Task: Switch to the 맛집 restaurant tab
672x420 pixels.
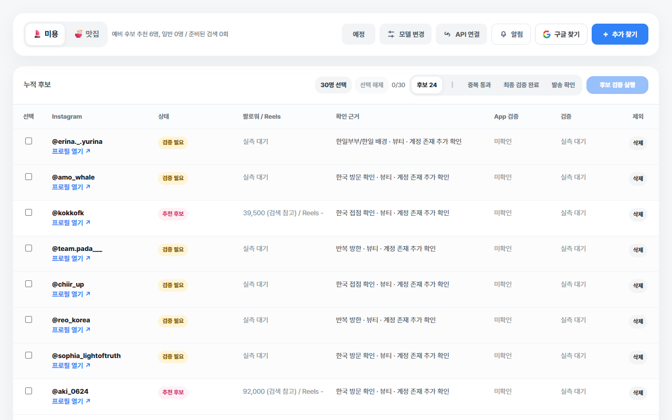Action: (x=87, y=34)
